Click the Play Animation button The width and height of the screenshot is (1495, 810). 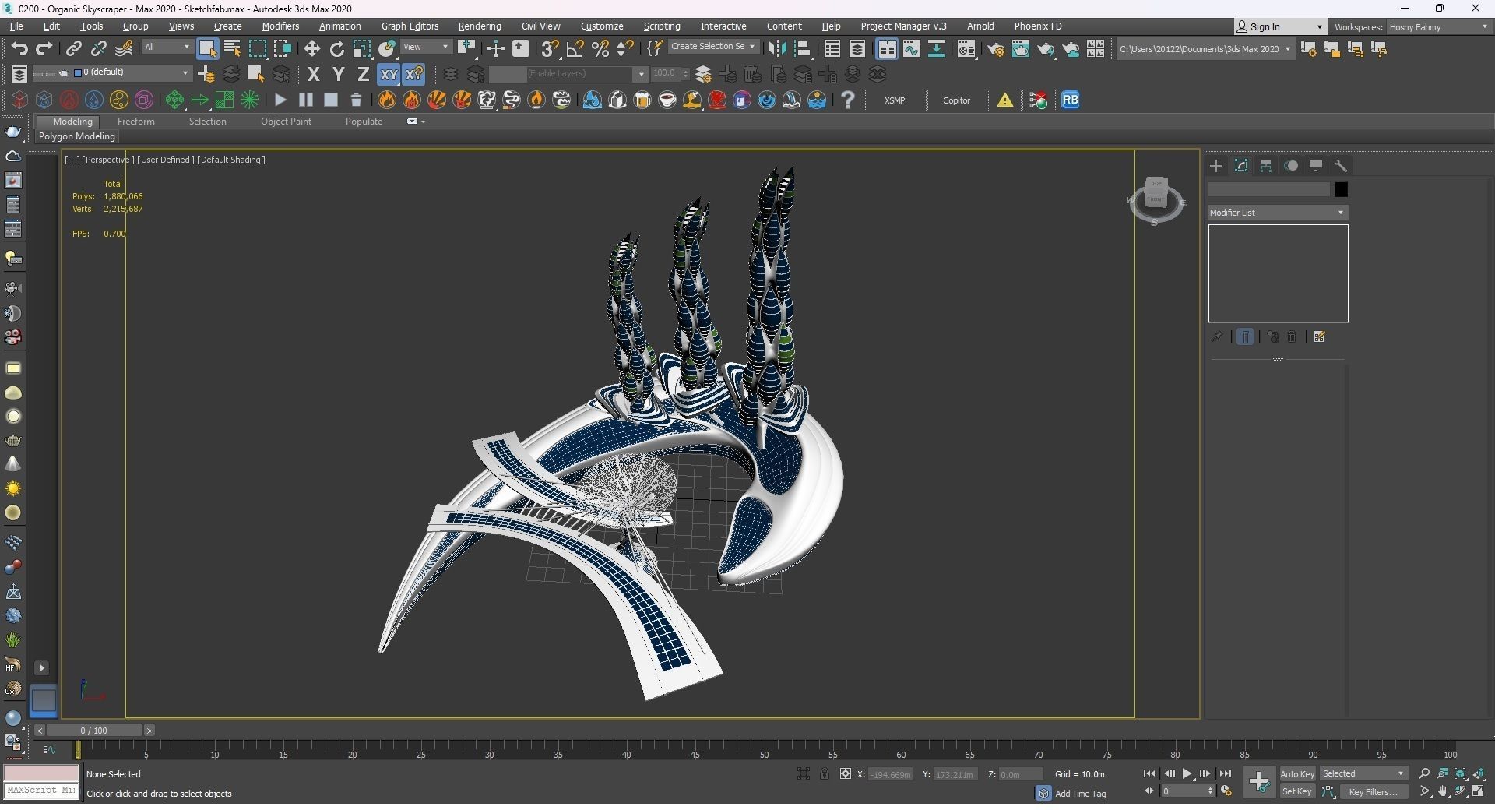point(1187,773)
